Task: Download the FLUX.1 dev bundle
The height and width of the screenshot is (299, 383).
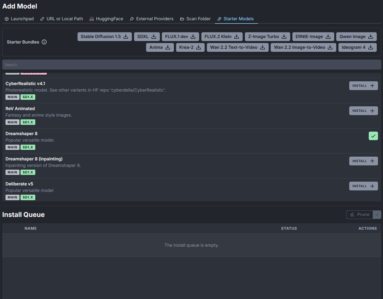Action: click(180, 37)
